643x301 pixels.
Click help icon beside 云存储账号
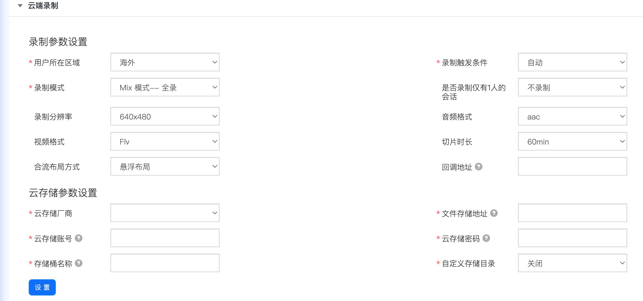pos(79,238)
